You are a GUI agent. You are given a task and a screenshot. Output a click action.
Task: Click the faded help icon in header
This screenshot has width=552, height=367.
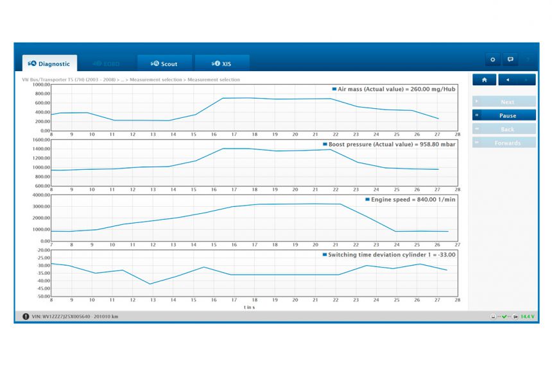[x=528, y=60]
